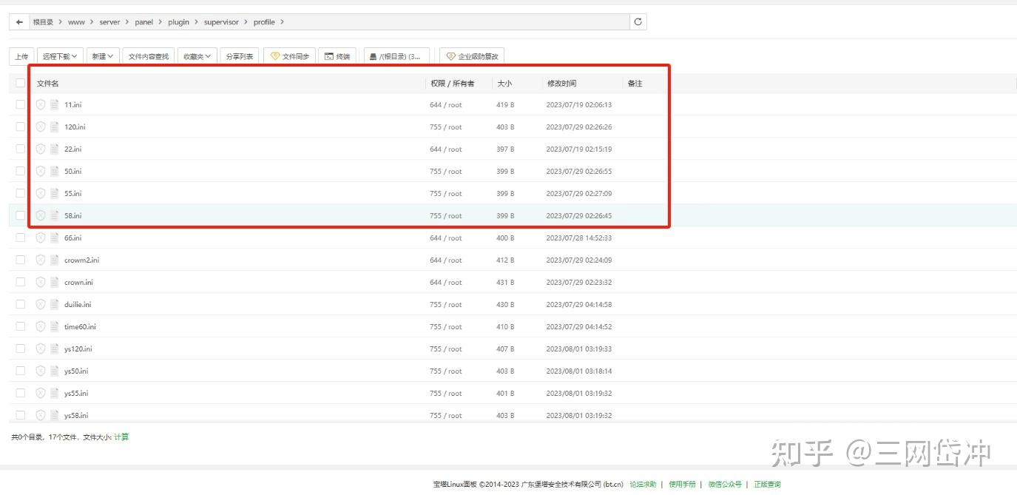This screenshot has width=1017, height=495.
Task: Click the shield icon for 120.ini
Action: pos(41,127)
